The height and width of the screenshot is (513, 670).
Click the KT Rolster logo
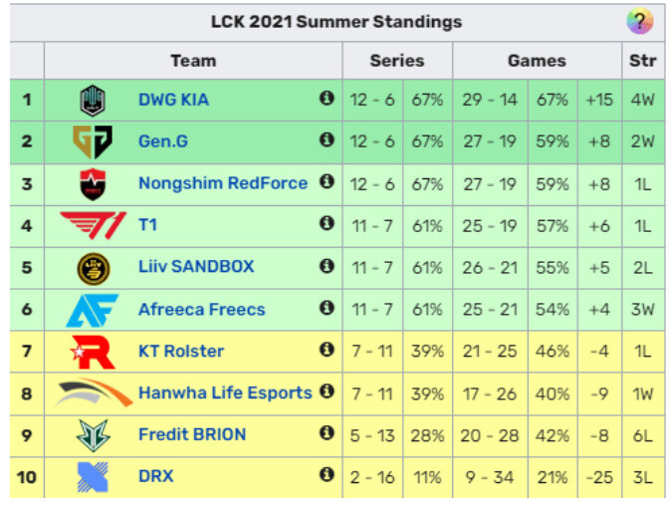tap(93, 351)
